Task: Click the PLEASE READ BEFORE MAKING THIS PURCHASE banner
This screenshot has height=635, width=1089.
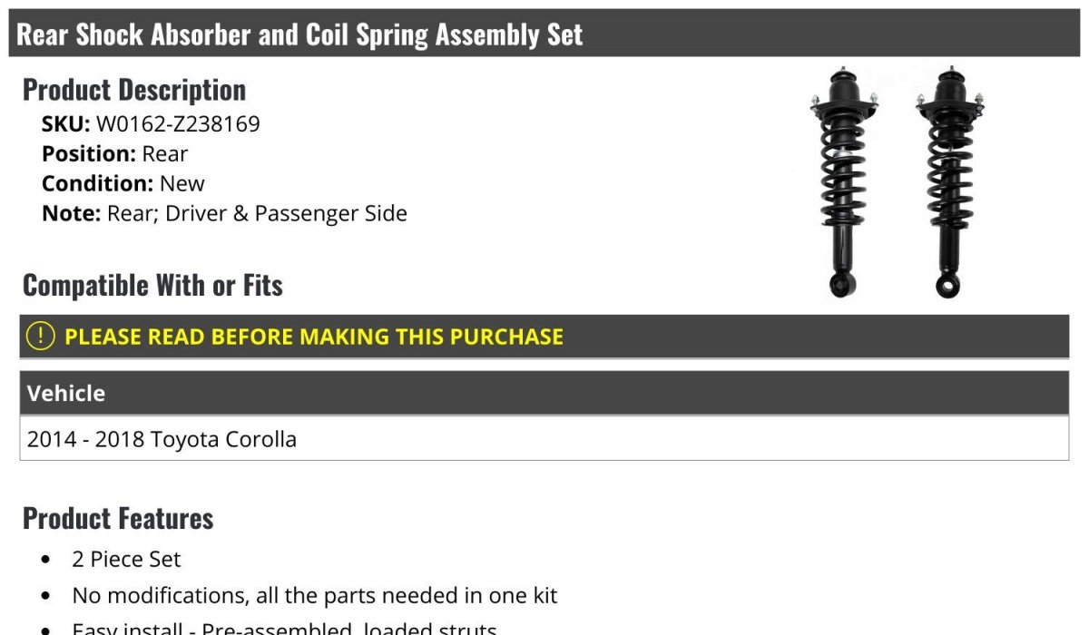Action: click(544, 337)
